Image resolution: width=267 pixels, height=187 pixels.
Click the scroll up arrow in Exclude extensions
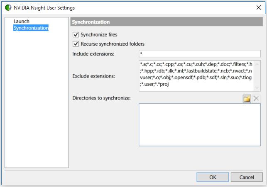click(257, 64)
